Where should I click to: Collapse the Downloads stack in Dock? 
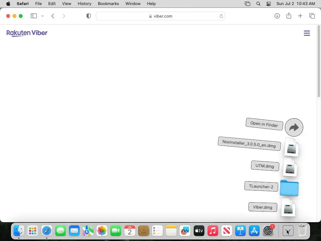(288, 231)
